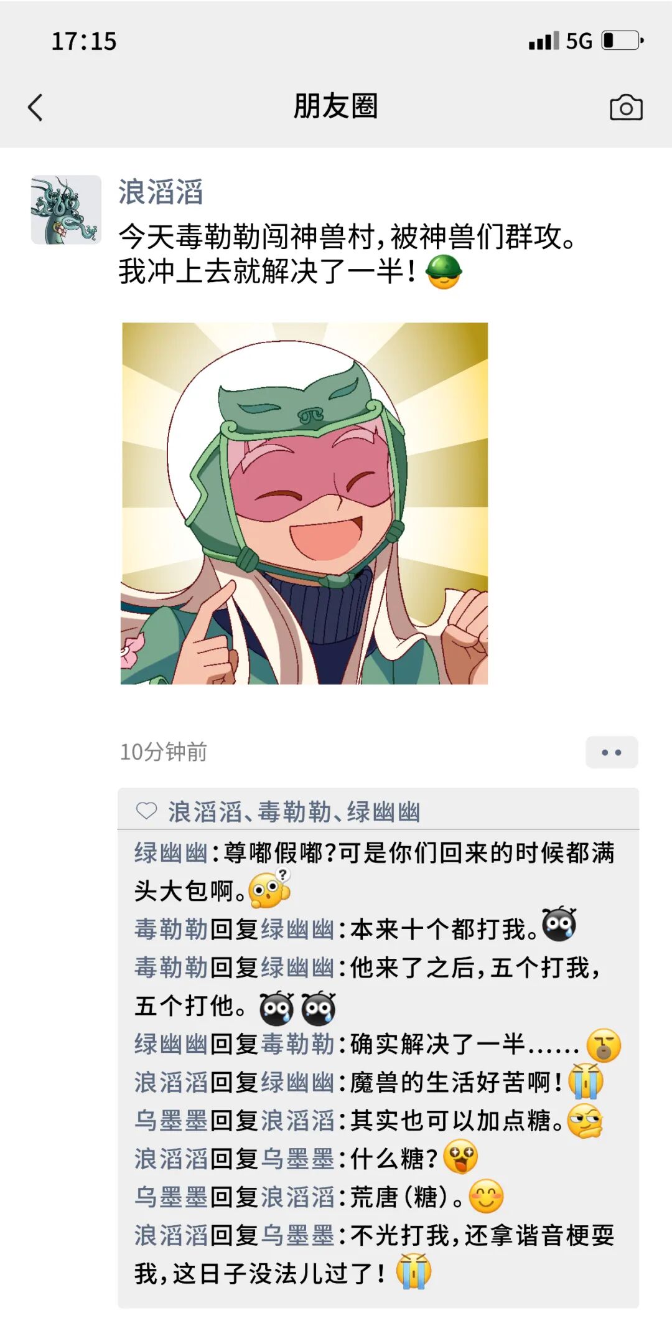Tap 绿幽幽 in the likes list

384,812
